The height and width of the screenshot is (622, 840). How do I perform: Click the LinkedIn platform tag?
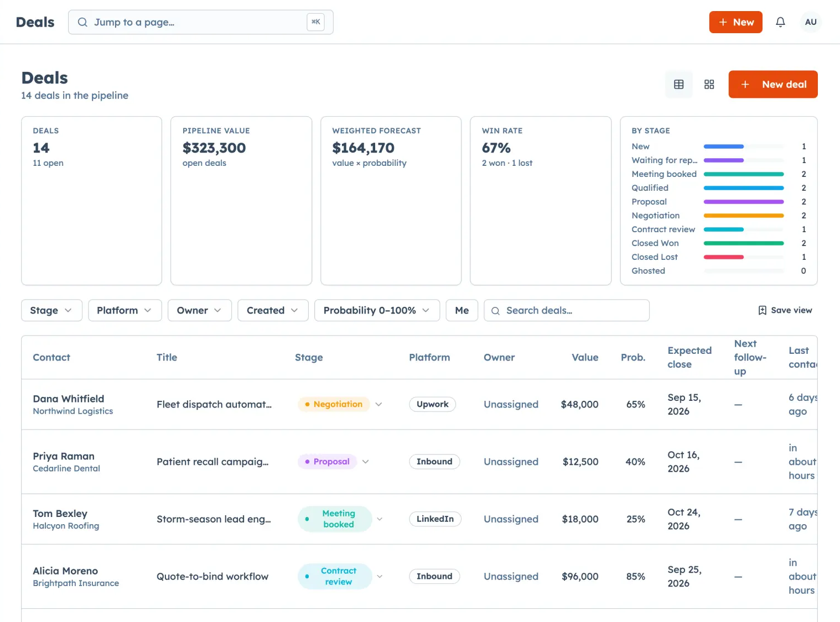435,519
